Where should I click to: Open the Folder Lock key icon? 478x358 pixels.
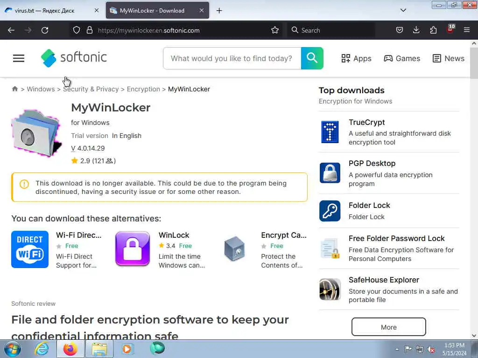330,211
